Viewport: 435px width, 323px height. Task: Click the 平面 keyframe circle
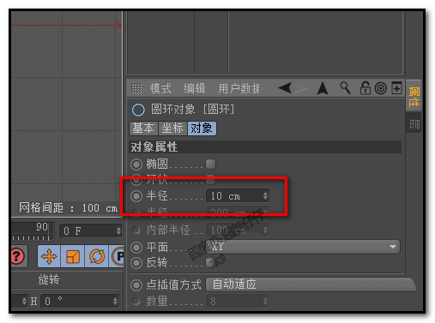coord(136,248)
